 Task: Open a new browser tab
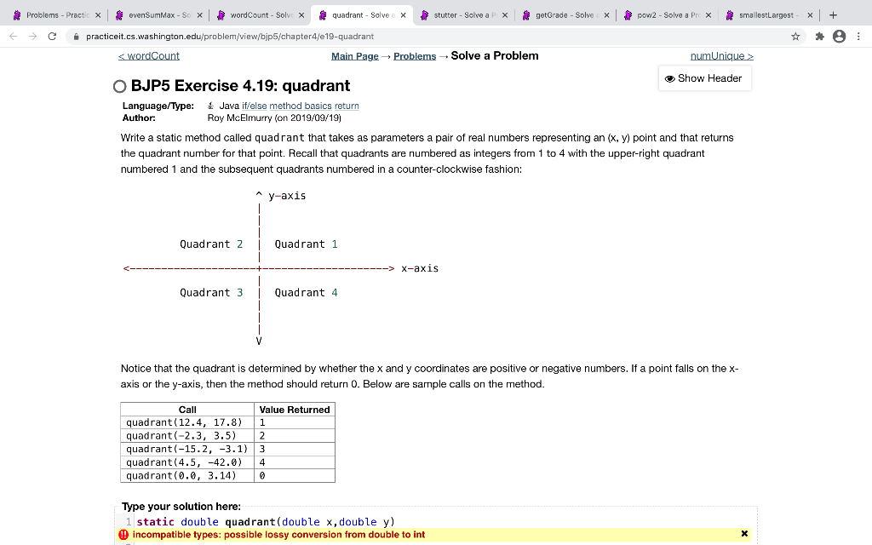pyautogui.click(x=835, y=14)
